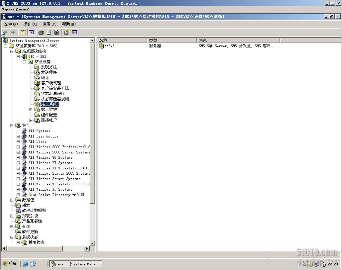The image size is (342, 270).
Task: Select the Systems Management Server root node
Action: (34, 41)
